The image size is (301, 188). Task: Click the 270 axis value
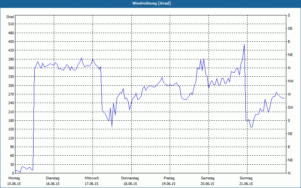click(11, 94)
